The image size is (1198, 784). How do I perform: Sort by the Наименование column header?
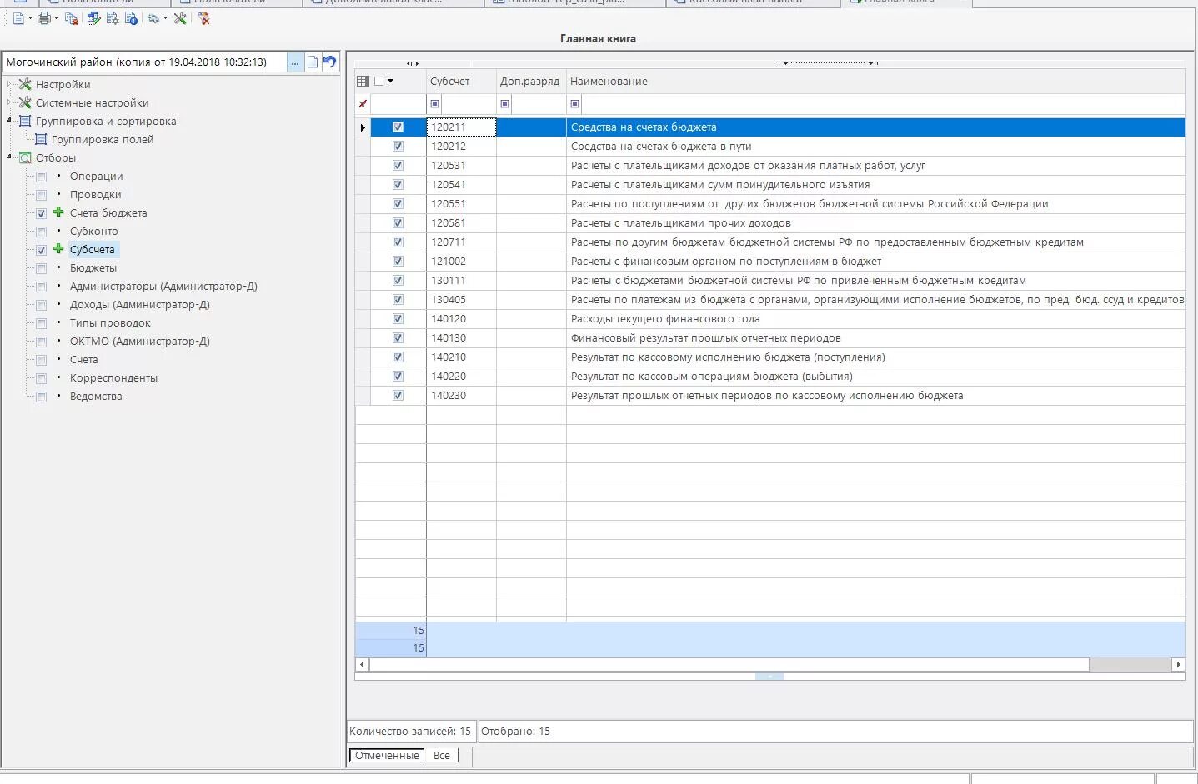(x=875, y=81)
